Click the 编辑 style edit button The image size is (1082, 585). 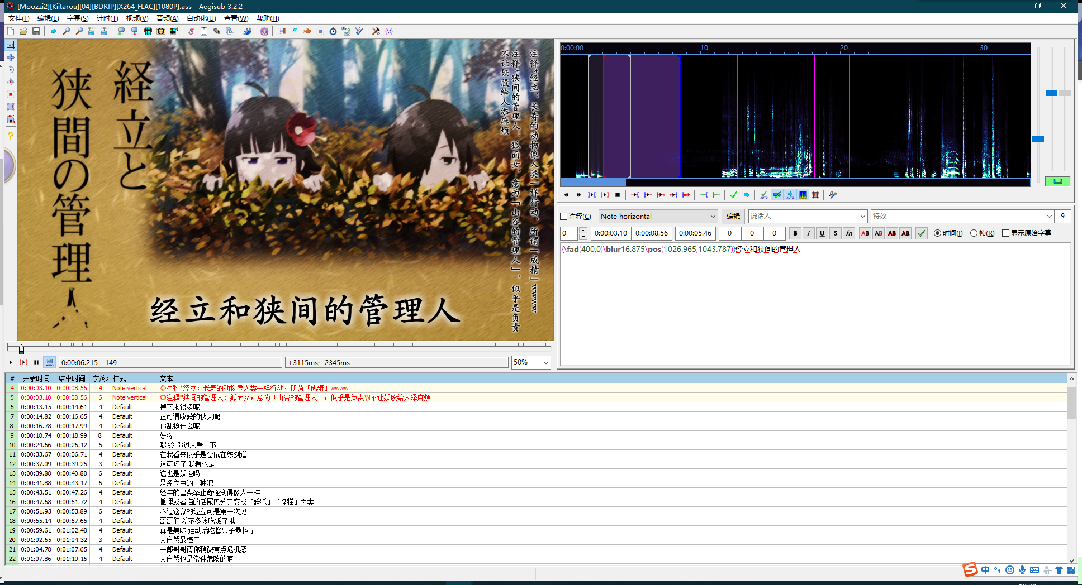733,217
